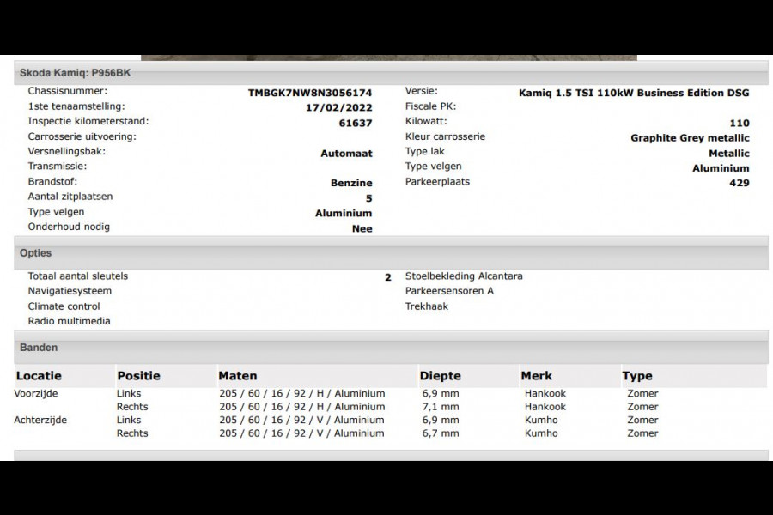
Task: Click the Kilowatt label
Action: tap(426, 121)
